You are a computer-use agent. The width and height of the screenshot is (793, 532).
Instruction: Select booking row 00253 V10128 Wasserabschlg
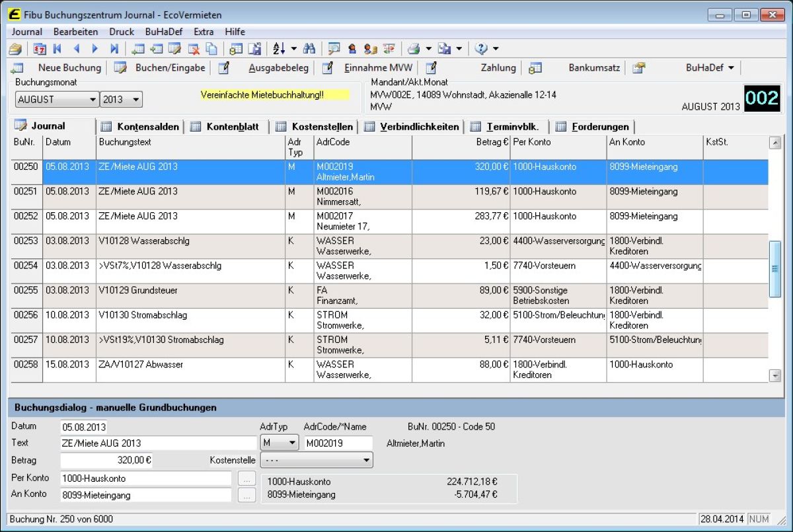[x=390, y=247]
